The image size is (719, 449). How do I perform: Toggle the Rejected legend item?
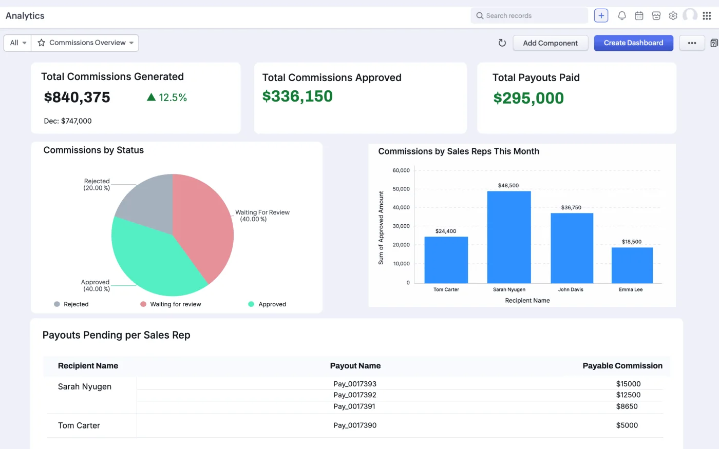tap(71, 304)
